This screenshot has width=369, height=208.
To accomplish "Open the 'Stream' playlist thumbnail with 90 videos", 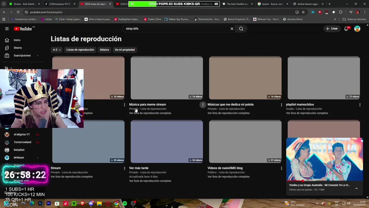I will 88,142.
